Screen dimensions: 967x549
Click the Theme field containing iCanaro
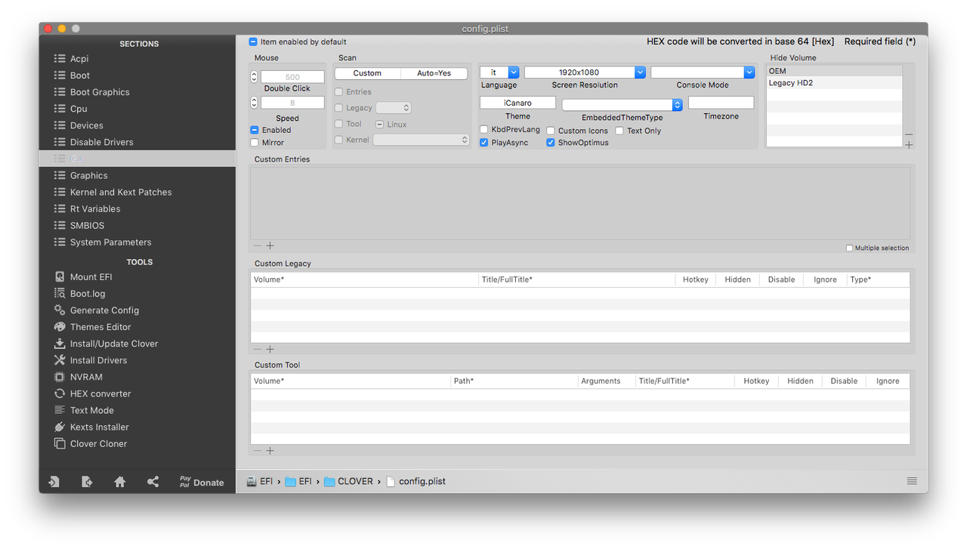pos(517,103)
